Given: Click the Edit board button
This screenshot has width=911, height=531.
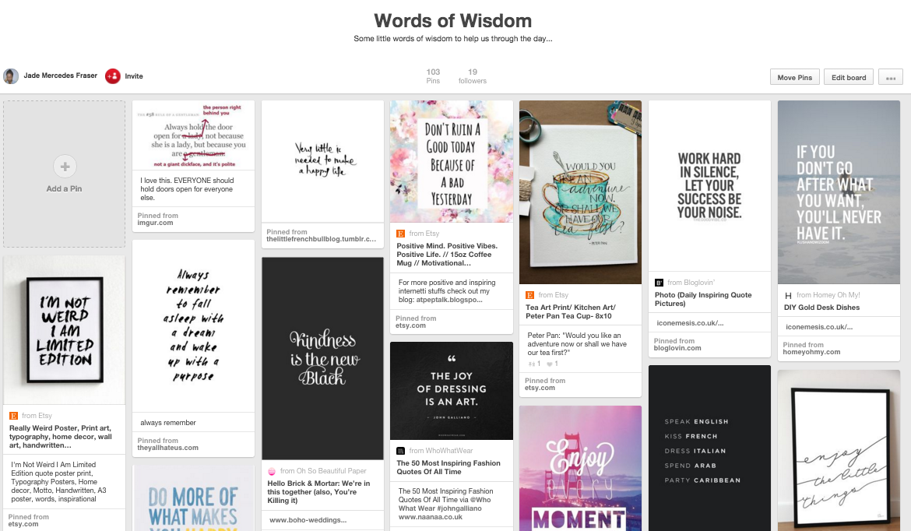Looking at the screenshot, I should click(848, 77).
